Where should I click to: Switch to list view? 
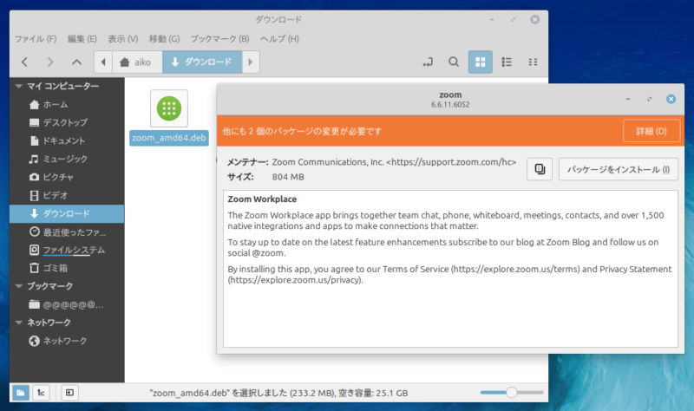coord(507,62)
